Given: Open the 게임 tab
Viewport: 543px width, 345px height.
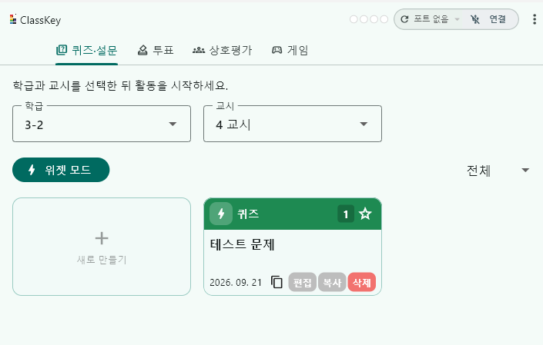Looking at the screenshot, I should 290,51.
